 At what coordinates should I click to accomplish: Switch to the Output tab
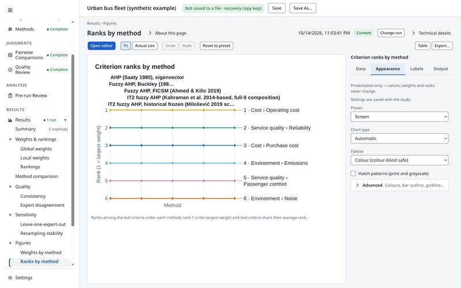(441, 69)
